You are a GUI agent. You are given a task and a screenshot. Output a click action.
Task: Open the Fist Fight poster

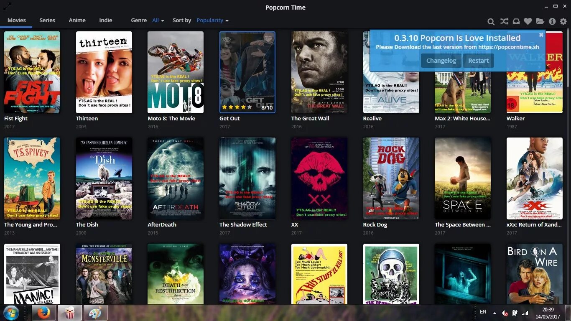(x=32, y=72)
